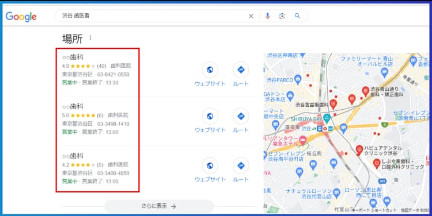
Task: Open website icon for listing 03-6421-0550
Action: pyautogui.click(x=210, y=70)
